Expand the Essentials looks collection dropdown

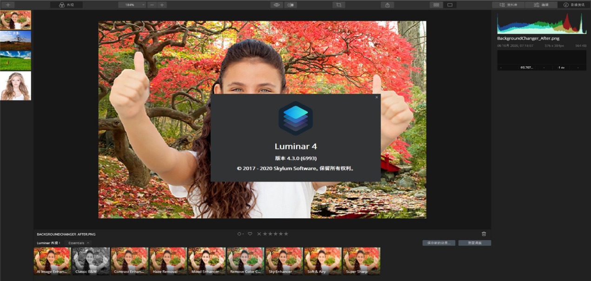[x=78, y=243]
